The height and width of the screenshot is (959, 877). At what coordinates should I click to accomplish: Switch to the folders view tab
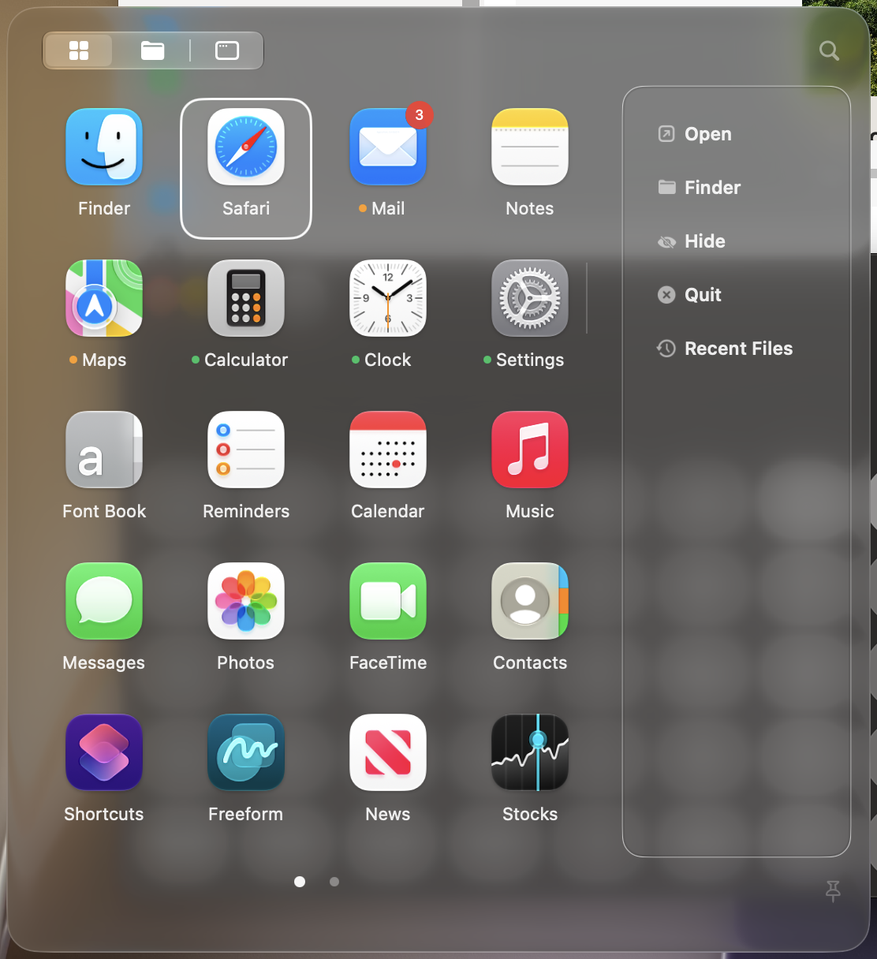[x=152, y=50]
